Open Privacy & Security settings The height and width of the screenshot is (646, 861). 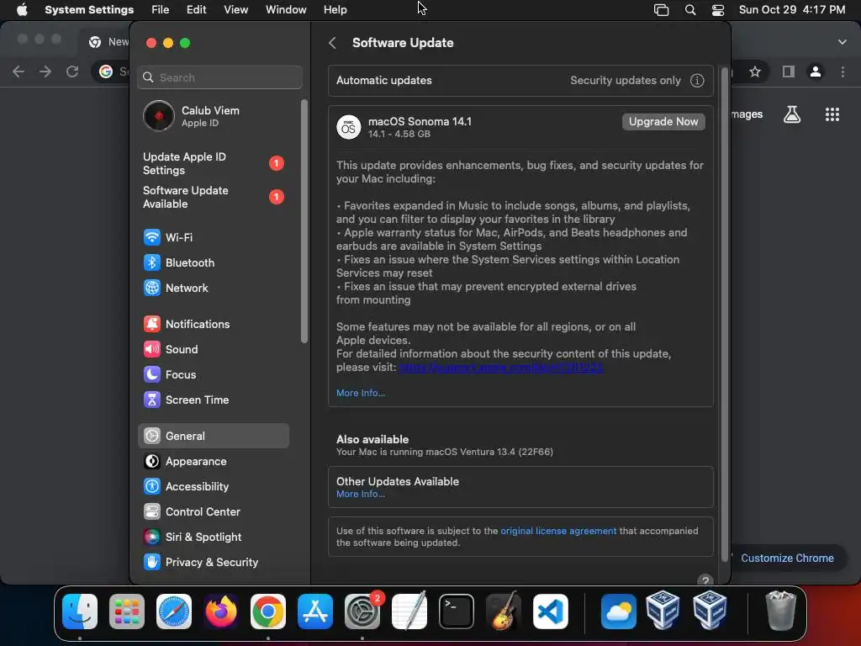pos(213,563)
